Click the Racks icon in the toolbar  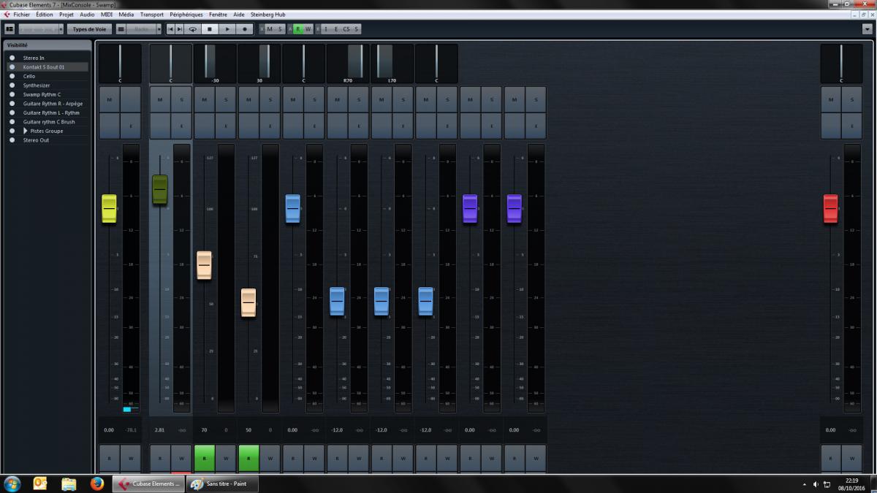click(121, 29)
